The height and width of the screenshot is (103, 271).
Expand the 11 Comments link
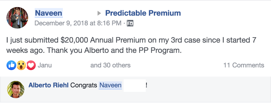pyautogui.click(x=244, y=65)
